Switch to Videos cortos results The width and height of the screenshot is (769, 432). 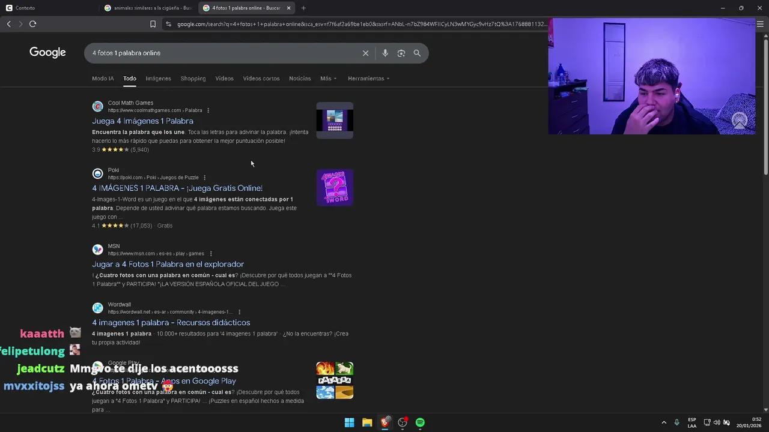click(x=261, y=79)
